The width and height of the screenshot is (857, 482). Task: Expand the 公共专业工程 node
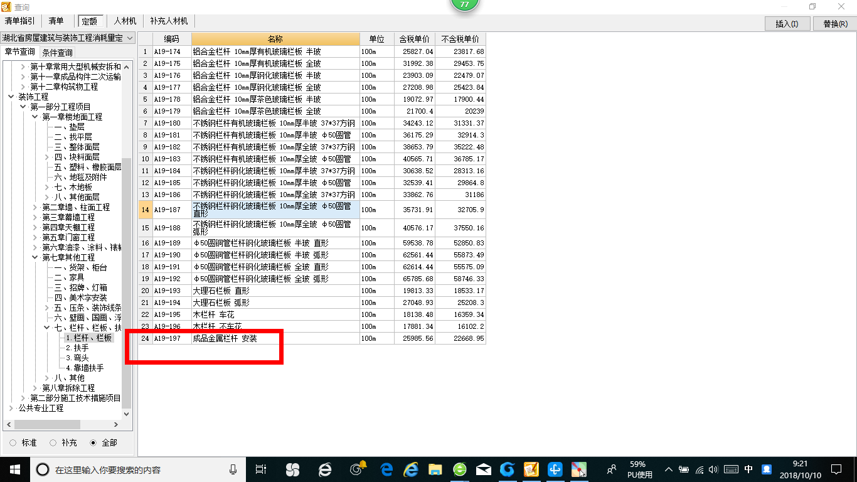pos(11,408)
